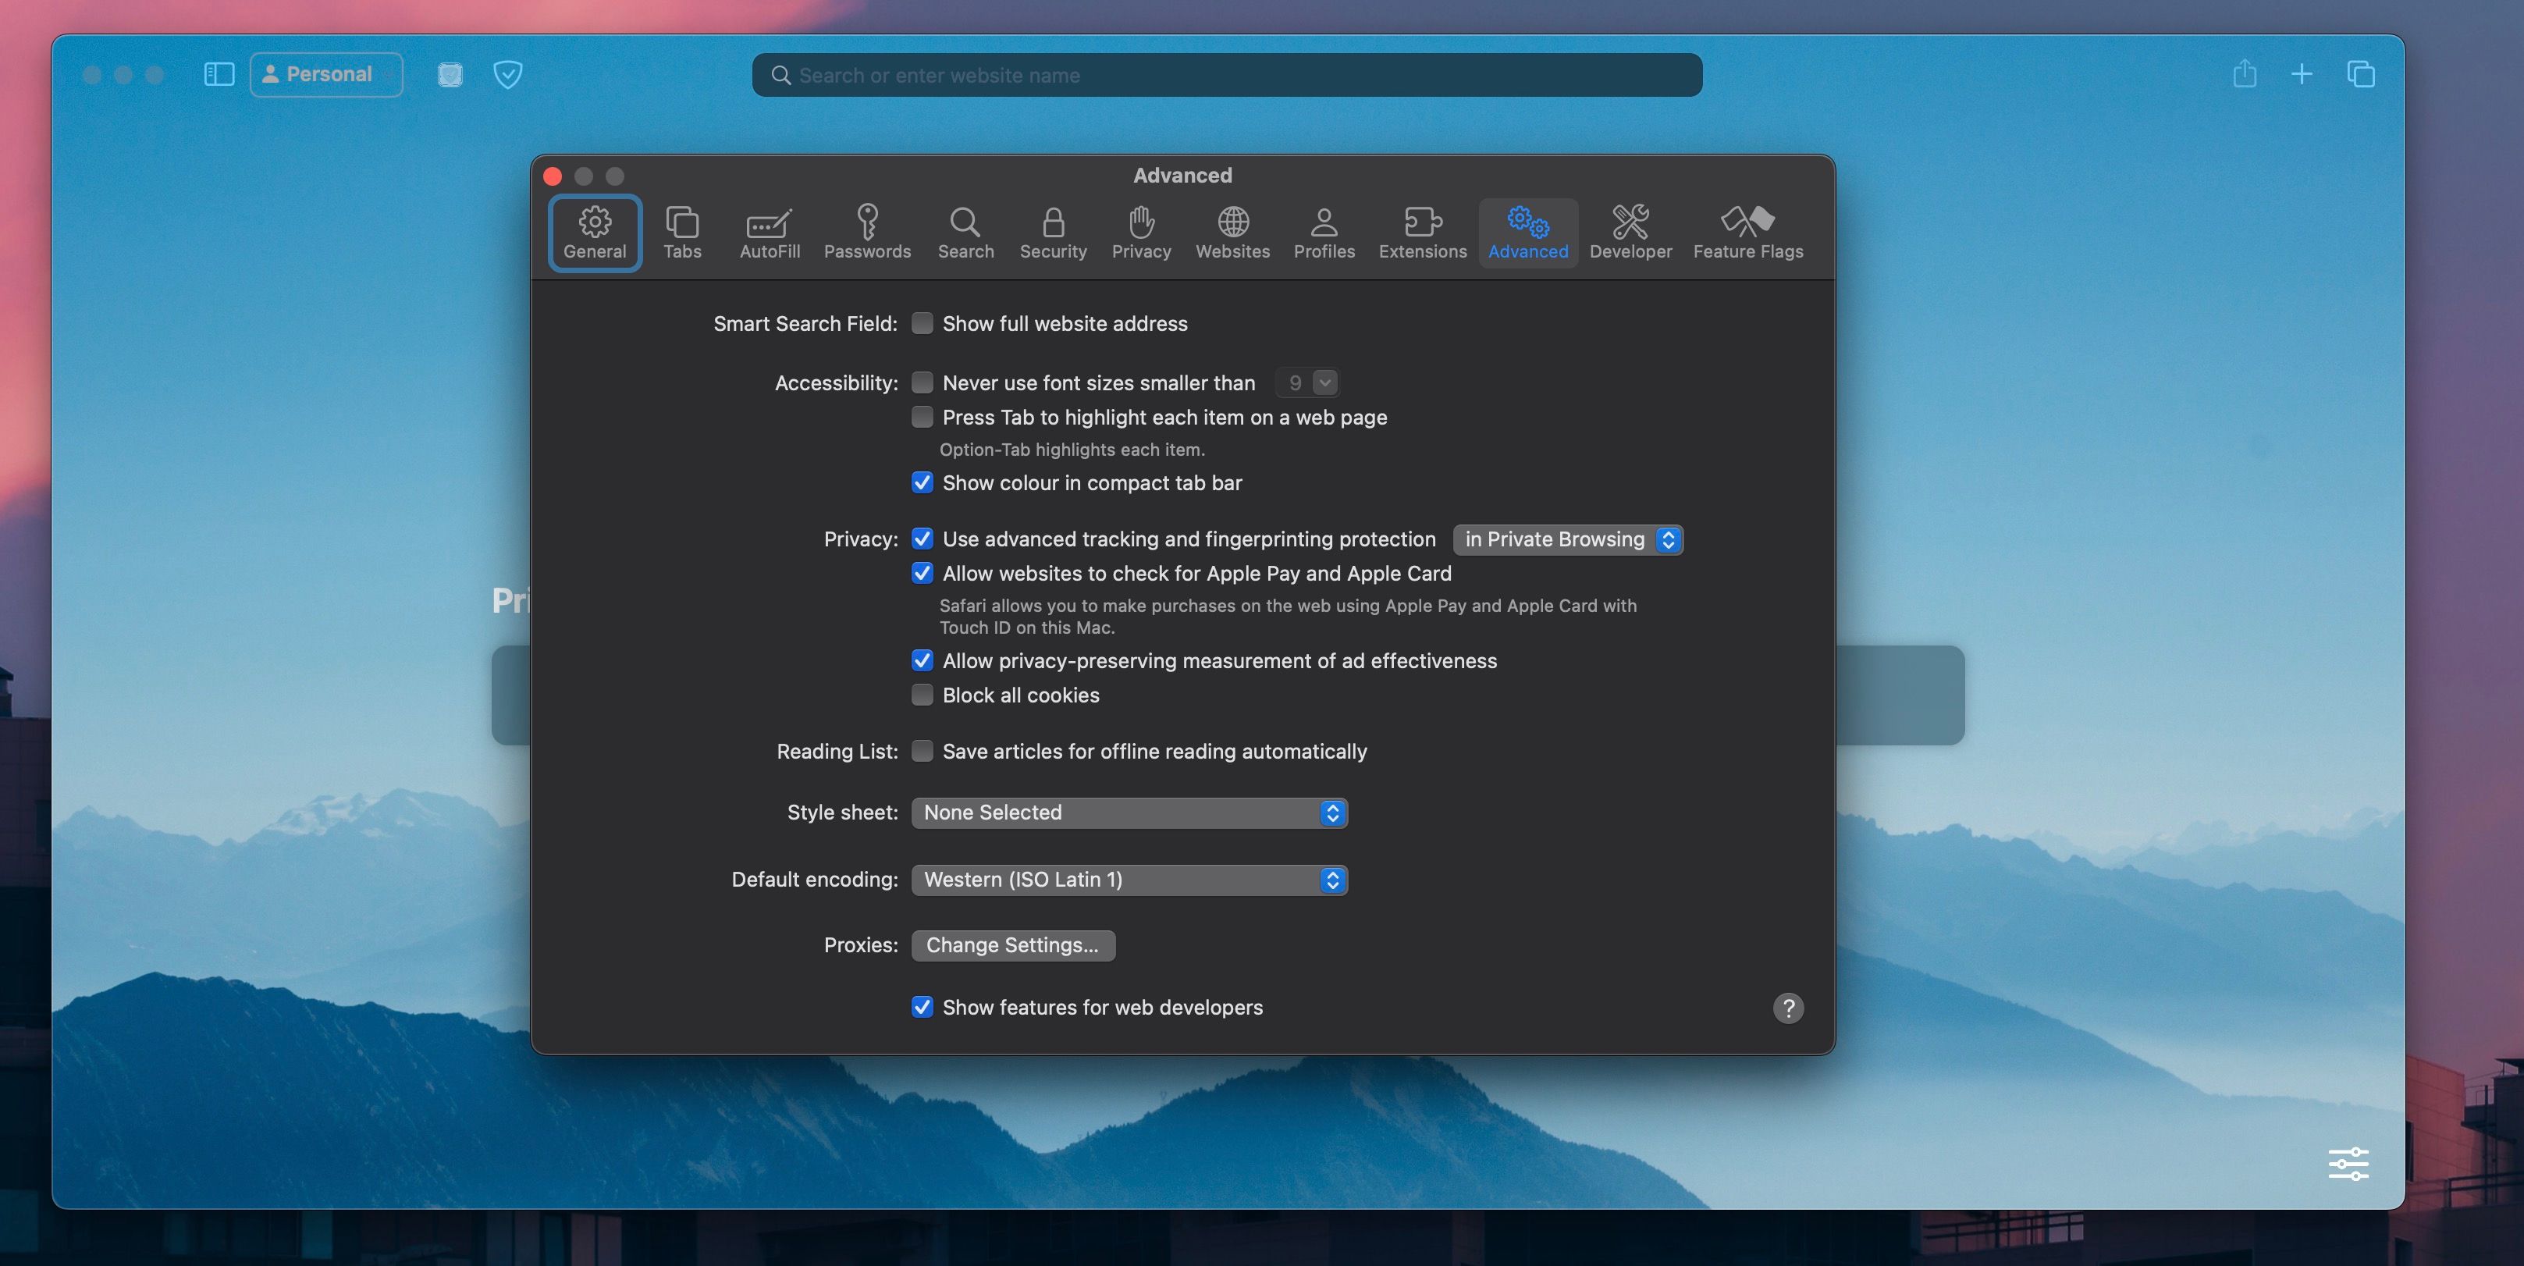Switch to the Developer settings tab
Image resolution: width=2524 pixels, height=1266 pixels.
pyautogui.click(x=1630, y=233)
